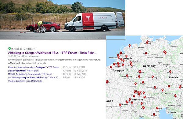Click the green shield icon beside tff-forum.de
The height and width of the screenshot is (119, 183).
(x=9, y=49)
